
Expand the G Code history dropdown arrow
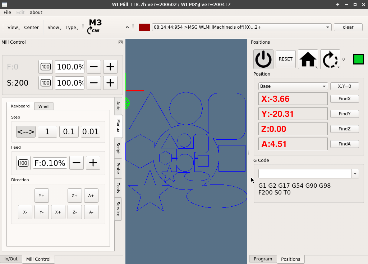point(355,174)
